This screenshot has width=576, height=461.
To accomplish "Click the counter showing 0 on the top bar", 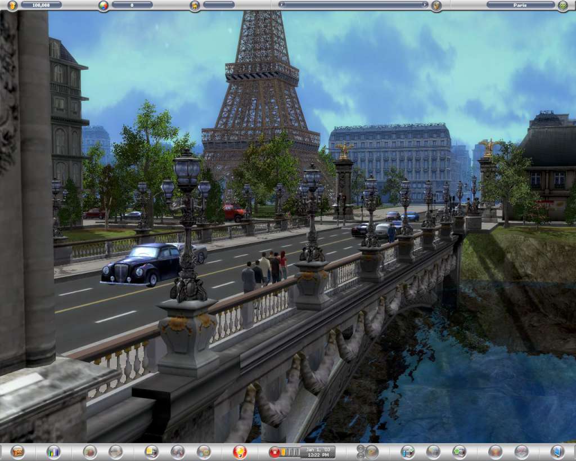I will [130, 5].
